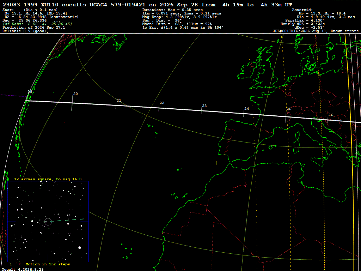Select the 21 minute tick mark

[119, 101]
